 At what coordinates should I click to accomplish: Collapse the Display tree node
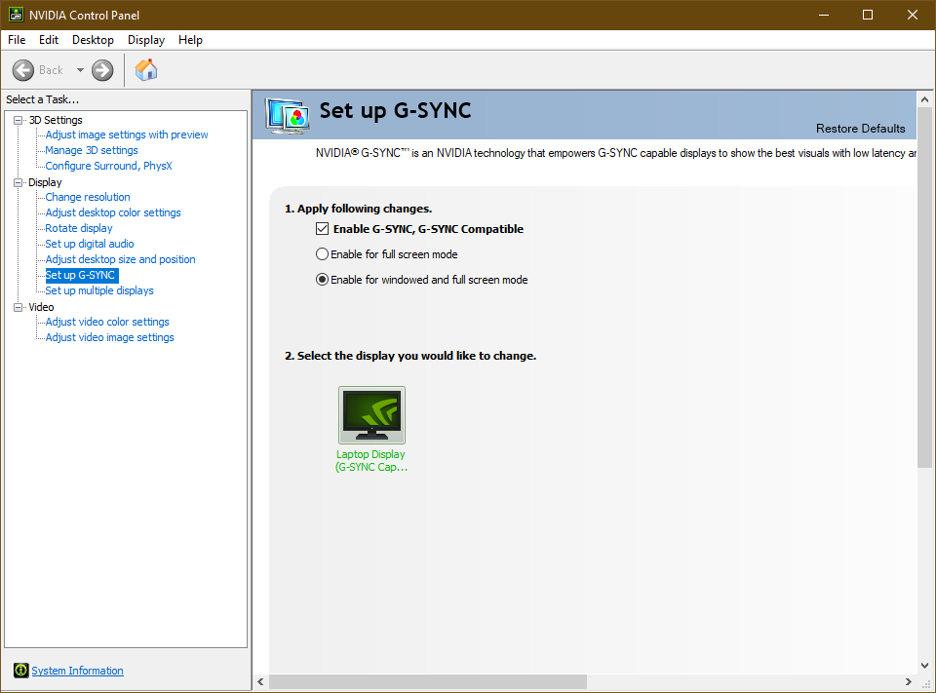pyautogui.click(x=18, y=182)
